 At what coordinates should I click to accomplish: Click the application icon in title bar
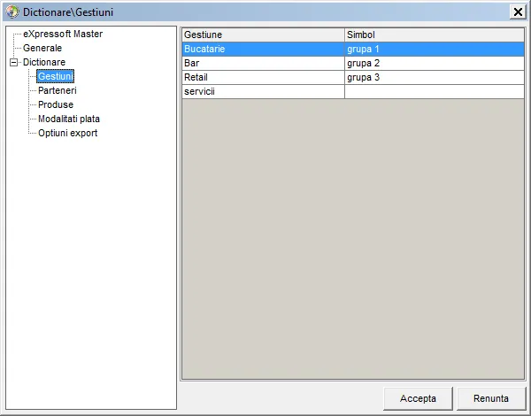pyautogui.click(x=12, y=12)
